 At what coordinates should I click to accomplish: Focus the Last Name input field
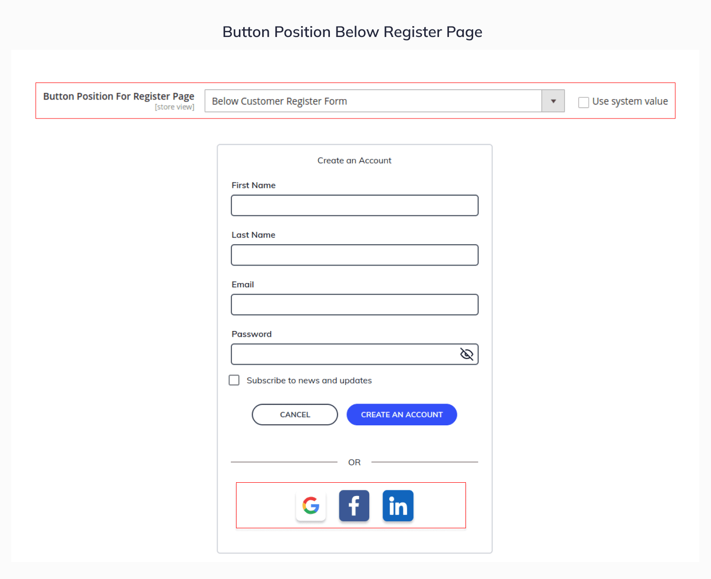[x=355, y=255]
